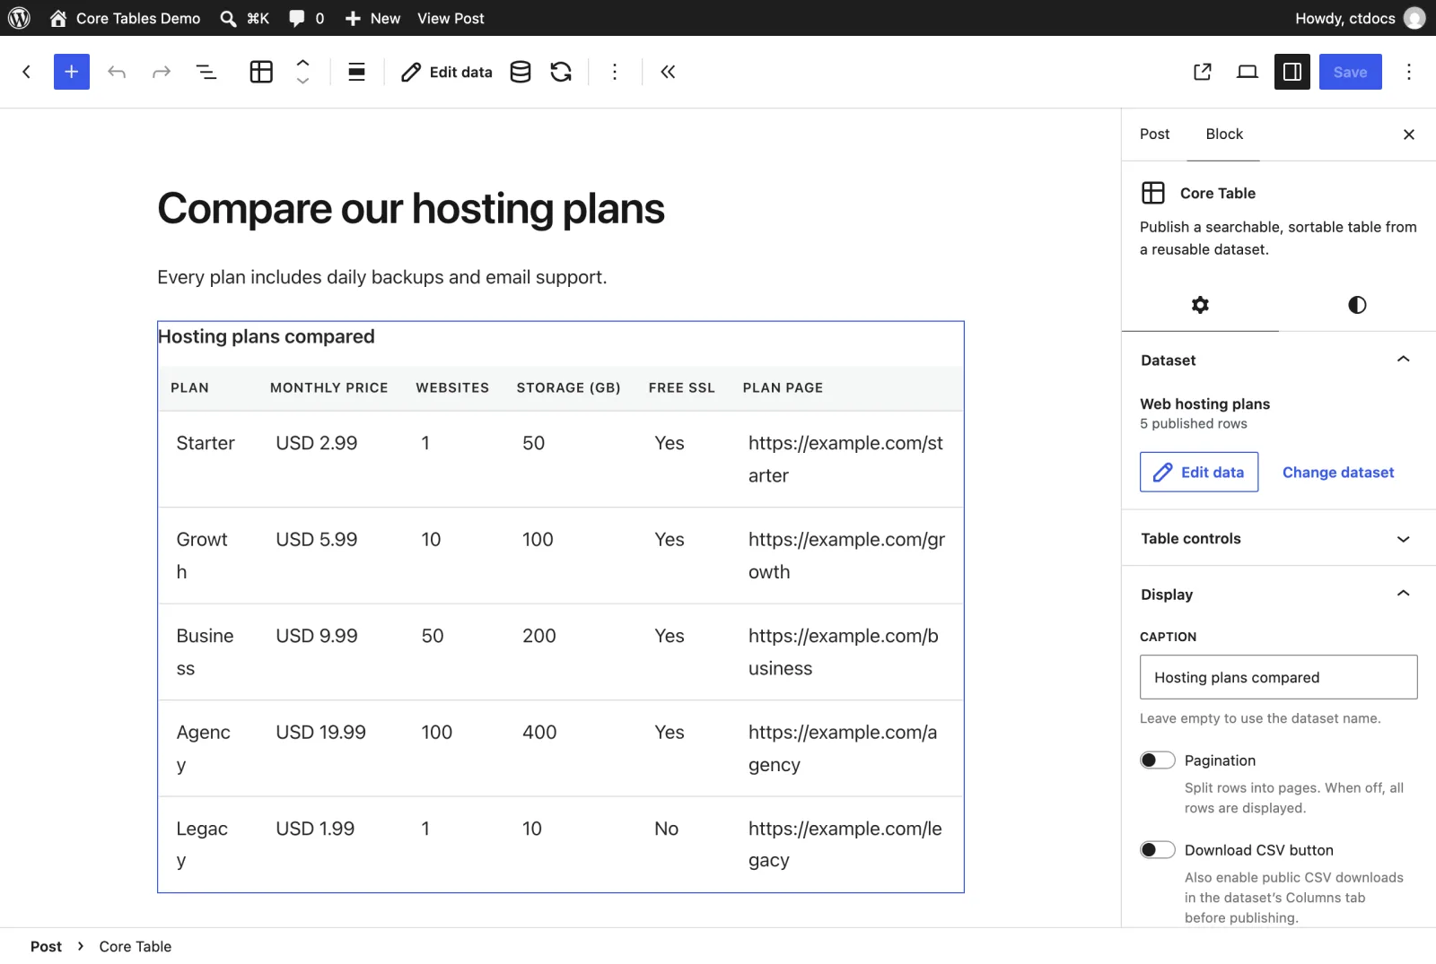The height and width of the screenshot is (964, 1436).
Task: Change block alignment in toolbar
Action: [x=356, y=72]
